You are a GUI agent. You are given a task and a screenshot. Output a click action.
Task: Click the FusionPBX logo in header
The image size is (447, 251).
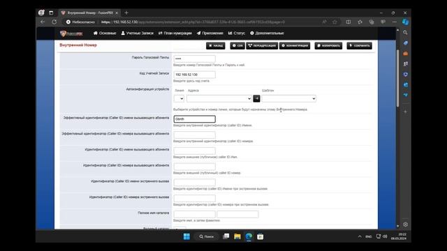(71, 33)
